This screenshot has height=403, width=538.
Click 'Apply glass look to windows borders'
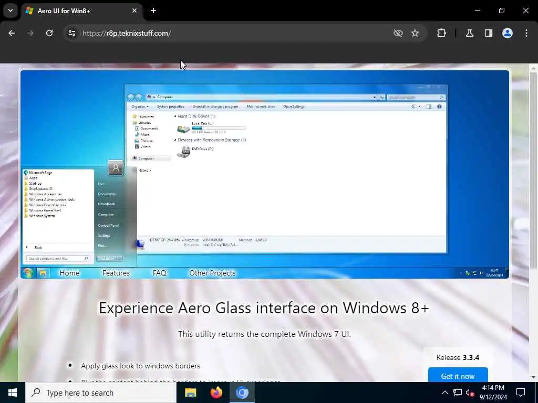(x=140, y=366)
